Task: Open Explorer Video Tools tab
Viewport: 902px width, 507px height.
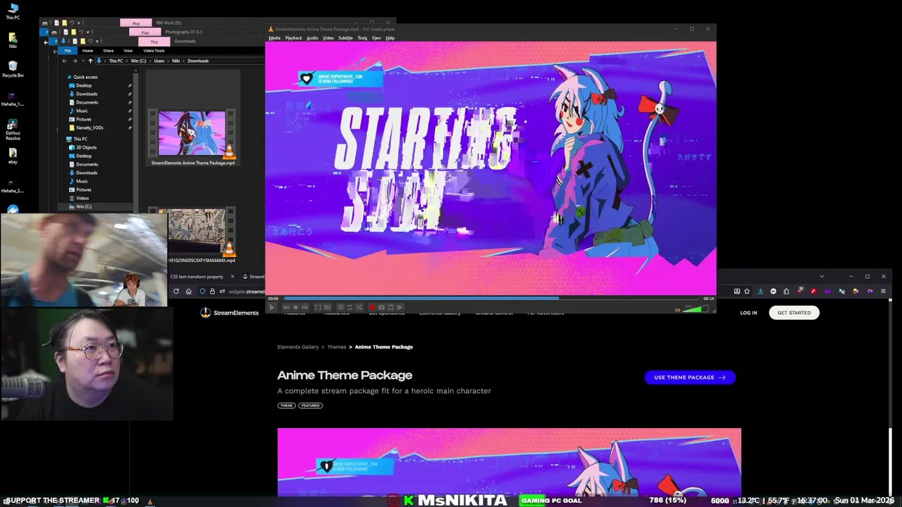Action: 154,51
